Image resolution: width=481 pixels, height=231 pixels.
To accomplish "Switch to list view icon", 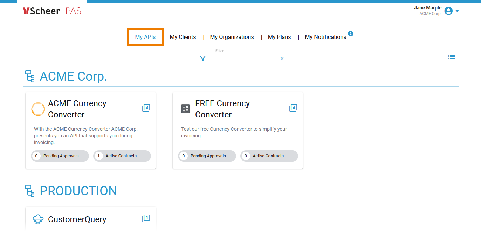I will [x=452, y=57].
